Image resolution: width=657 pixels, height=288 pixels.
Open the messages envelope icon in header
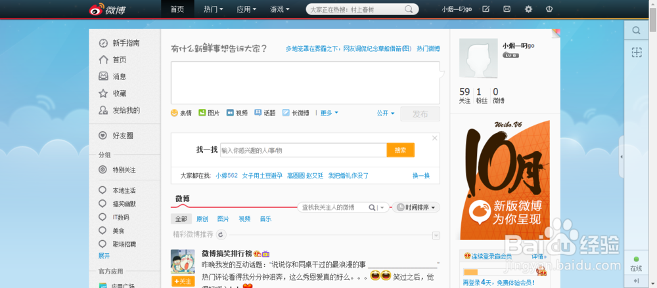pos(507,9)
